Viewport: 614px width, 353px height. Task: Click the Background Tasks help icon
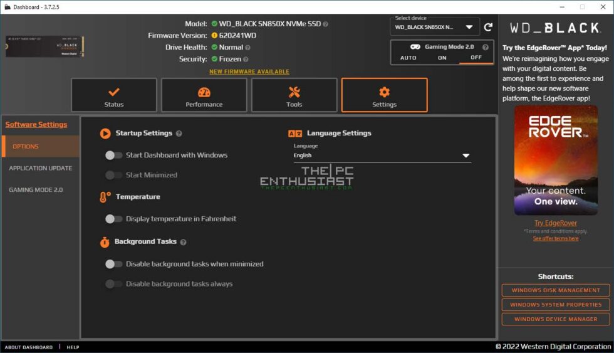point(184,242)
